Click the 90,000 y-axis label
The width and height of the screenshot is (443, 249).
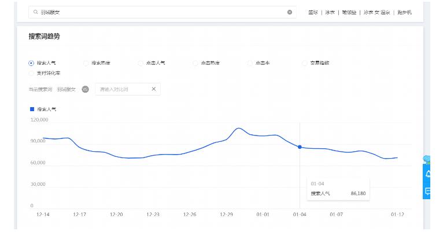pos(38,141)
